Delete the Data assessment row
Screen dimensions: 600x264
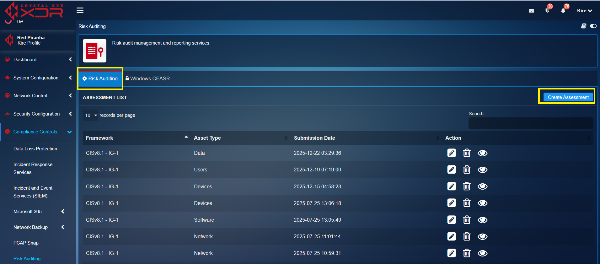[x=467, y=153]
